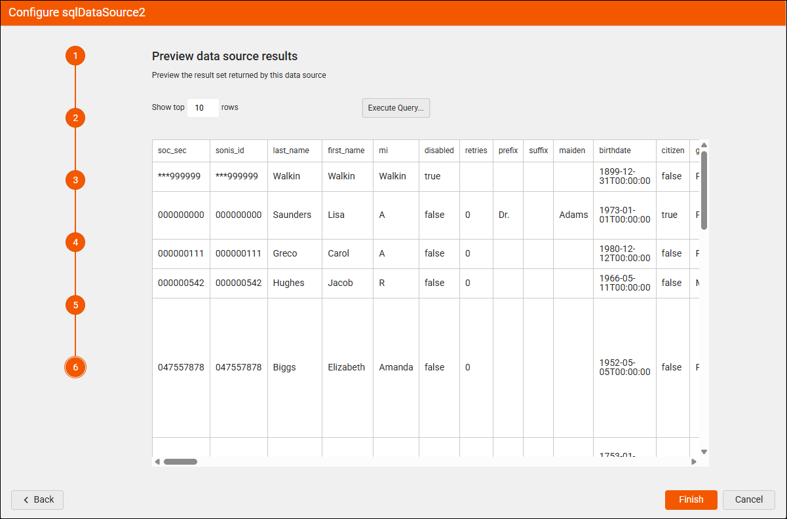This screenshot has width=787, height=519.
Task: Select the Biggs last name cell
Action: (295, 368)
